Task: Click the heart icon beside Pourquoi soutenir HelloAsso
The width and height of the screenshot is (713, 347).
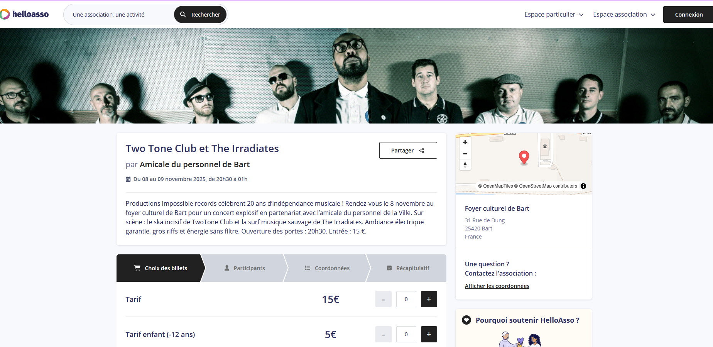Action: [x=466, y=320]
